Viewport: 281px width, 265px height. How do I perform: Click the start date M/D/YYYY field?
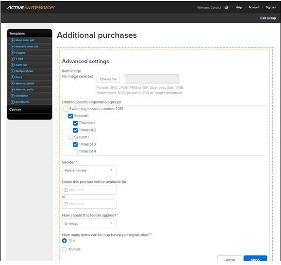89,190
